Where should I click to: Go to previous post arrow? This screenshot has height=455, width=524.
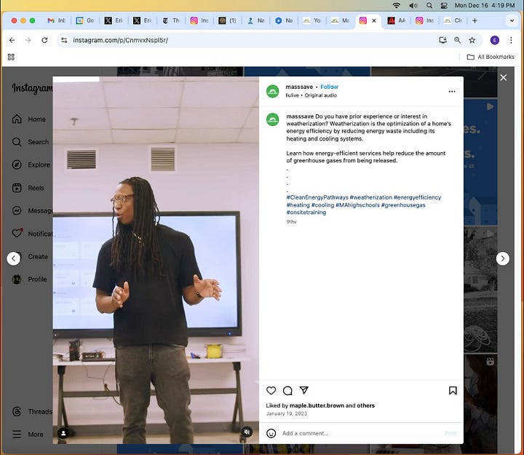click(13, 258)
